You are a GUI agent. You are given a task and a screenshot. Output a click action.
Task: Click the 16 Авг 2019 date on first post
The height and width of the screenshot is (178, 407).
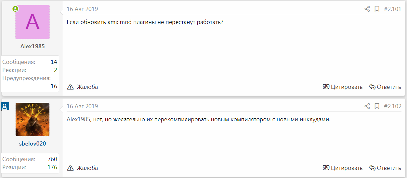[82, 9]
